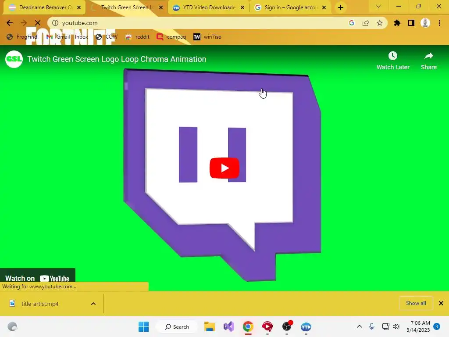View site information icon in address bar
Image resolution: width=449 pixels, height=337 pixels.
55,23
